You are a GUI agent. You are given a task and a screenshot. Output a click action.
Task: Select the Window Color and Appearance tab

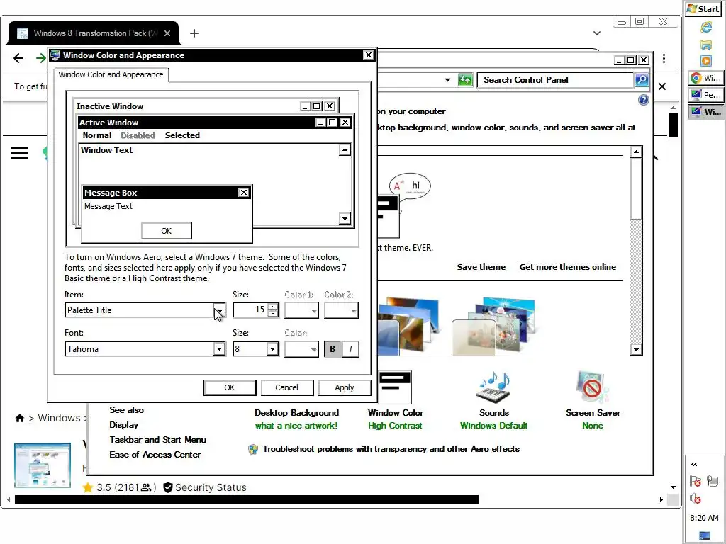(x=111, y=74)
